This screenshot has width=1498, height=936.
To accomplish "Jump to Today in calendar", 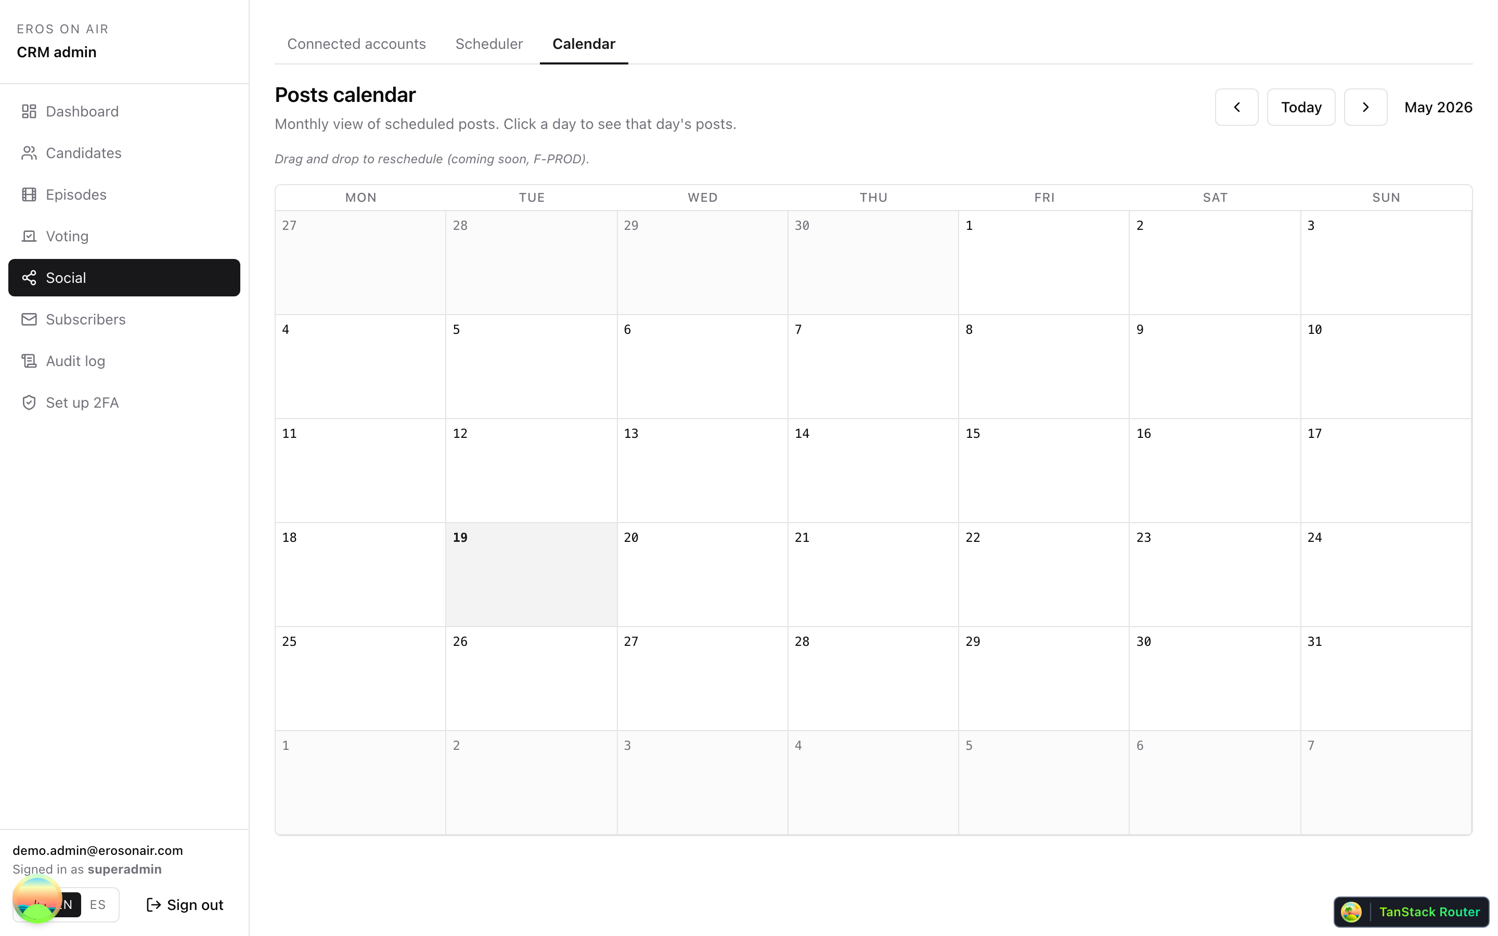I will point(1300,107).
